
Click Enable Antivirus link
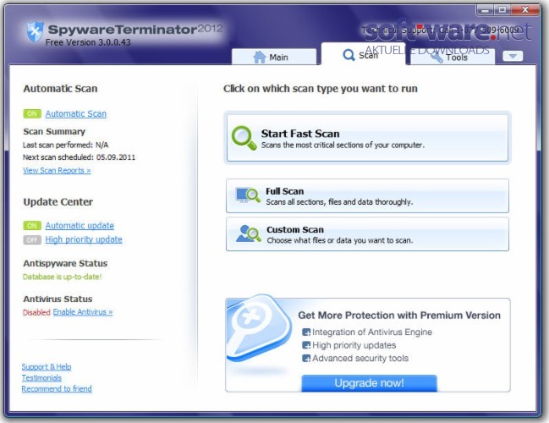click(83, 312)
